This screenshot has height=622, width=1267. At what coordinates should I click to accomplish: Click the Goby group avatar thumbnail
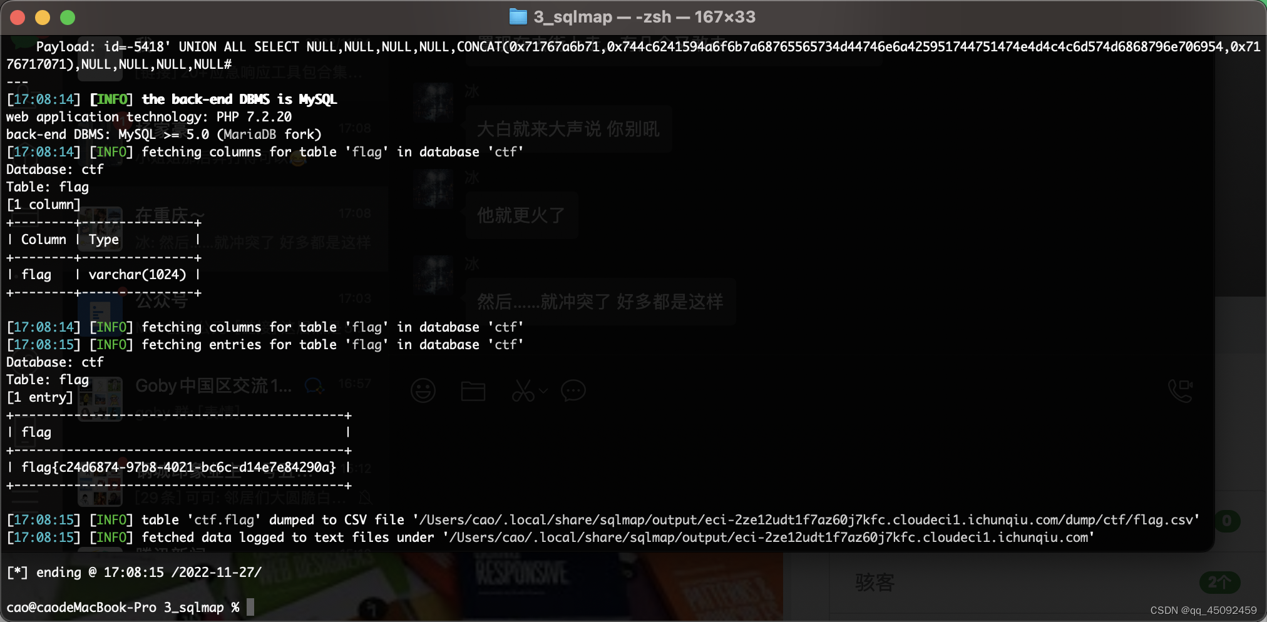pyautogui.click(x=100, y=399)
